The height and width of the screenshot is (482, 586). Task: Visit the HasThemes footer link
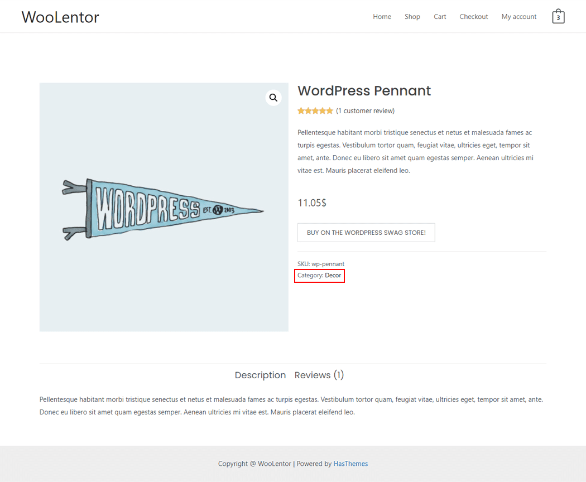coord(350,464)
